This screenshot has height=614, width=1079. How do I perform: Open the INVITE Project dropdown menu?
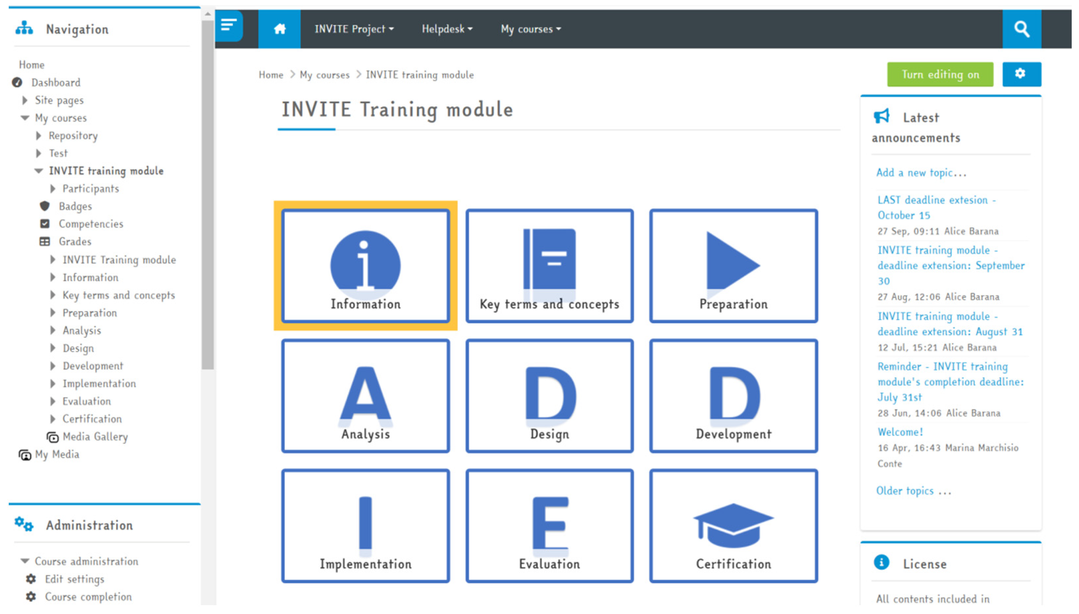(x=354, y=29)
